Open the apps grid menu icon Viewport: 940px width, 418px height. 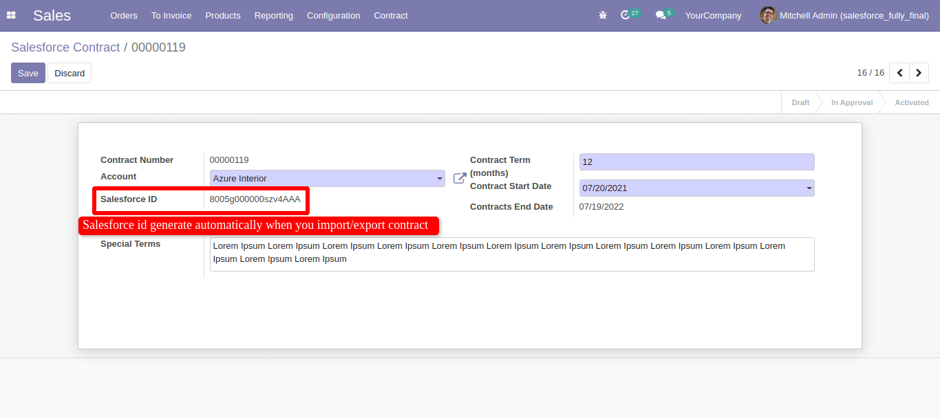coord(11,15)
